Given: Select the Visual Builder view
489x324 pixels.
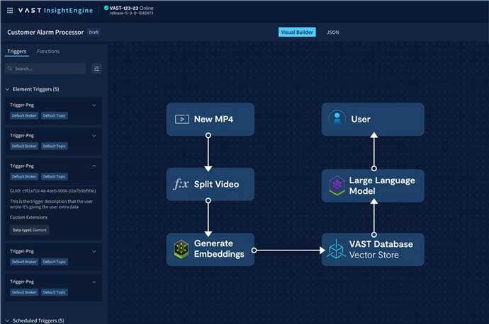Looking at the screenshot, I should (x=297, y=33).
